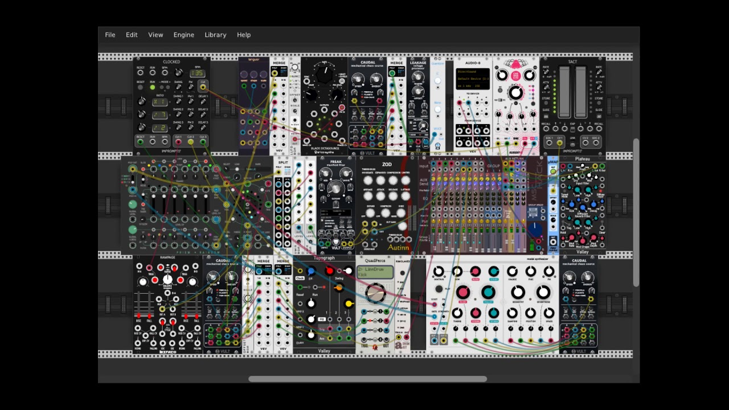Image resolution: width=729 pixels, height=410 pixels.
Task: Click the RESET input jack atop Clocked
Action: (140, 73)
